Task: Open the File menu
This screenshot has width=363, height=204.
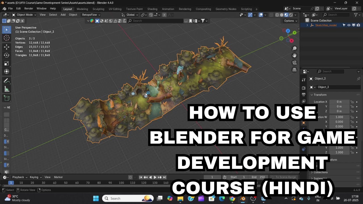Action: pos(10,9)
